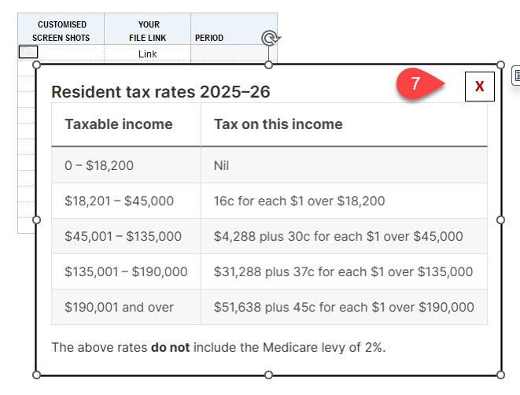
Task: Select the Your File Link header cell
Action: (148, 31)
